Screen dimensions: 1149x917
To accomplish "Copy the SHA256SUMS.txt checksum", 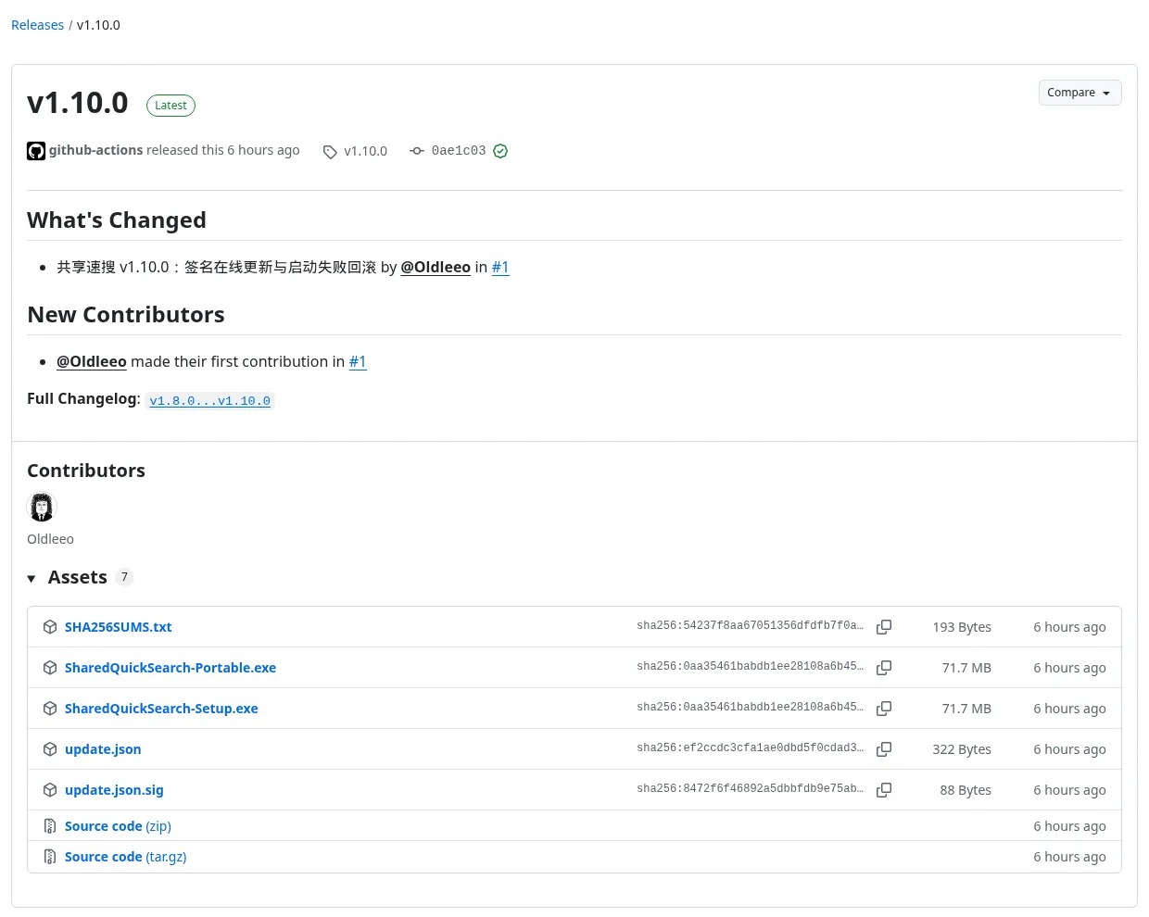I will tap(884, 627).
